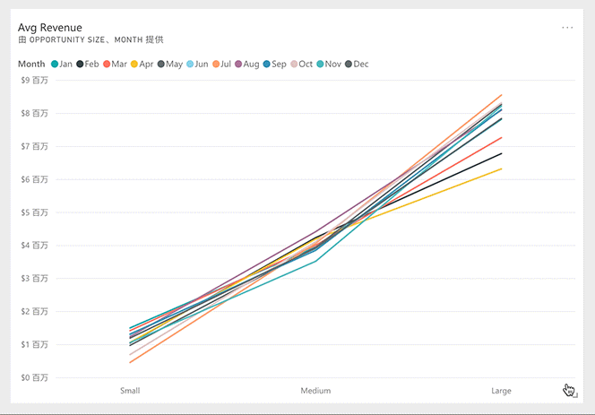The image size is (595, 415).
Task: Choose the Jun legend item
Action: tap(197, 65)
